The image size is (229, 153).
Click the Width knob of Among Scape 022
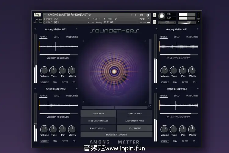click(192, 129)
